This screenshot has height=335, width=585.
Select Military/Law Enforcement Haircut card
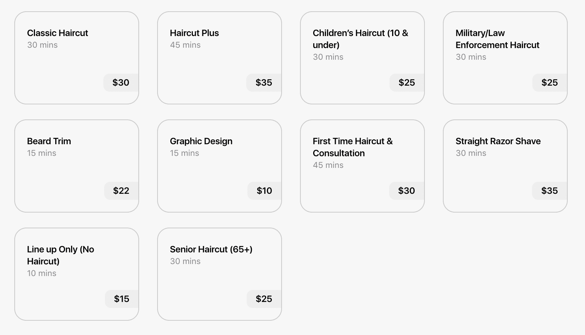505,58
